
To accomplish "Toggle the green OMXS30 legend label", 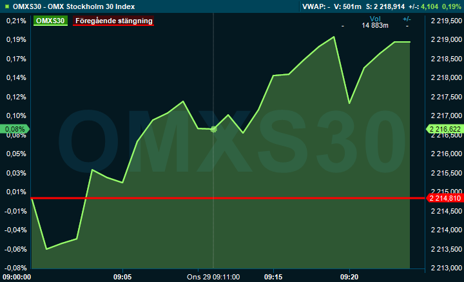I will (x=50, y=21).
